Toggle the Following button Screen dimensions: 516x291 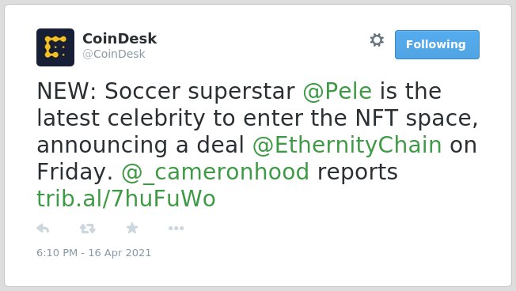coord(437,45)
